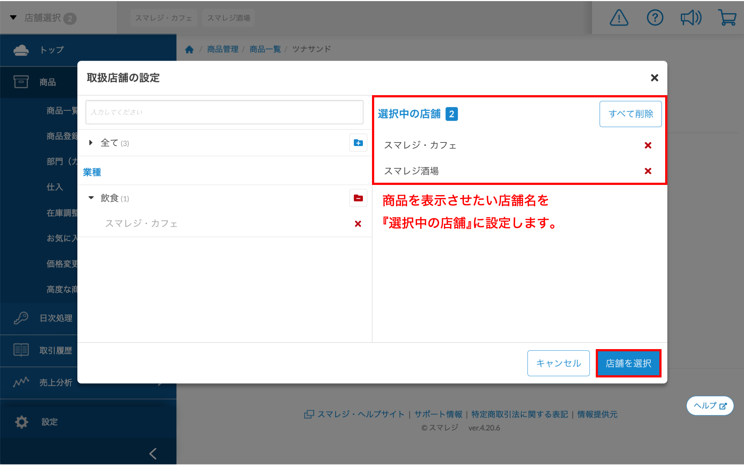Click the store search input field
The height and width of the screenshot is (465, 744).
[224, 112]
